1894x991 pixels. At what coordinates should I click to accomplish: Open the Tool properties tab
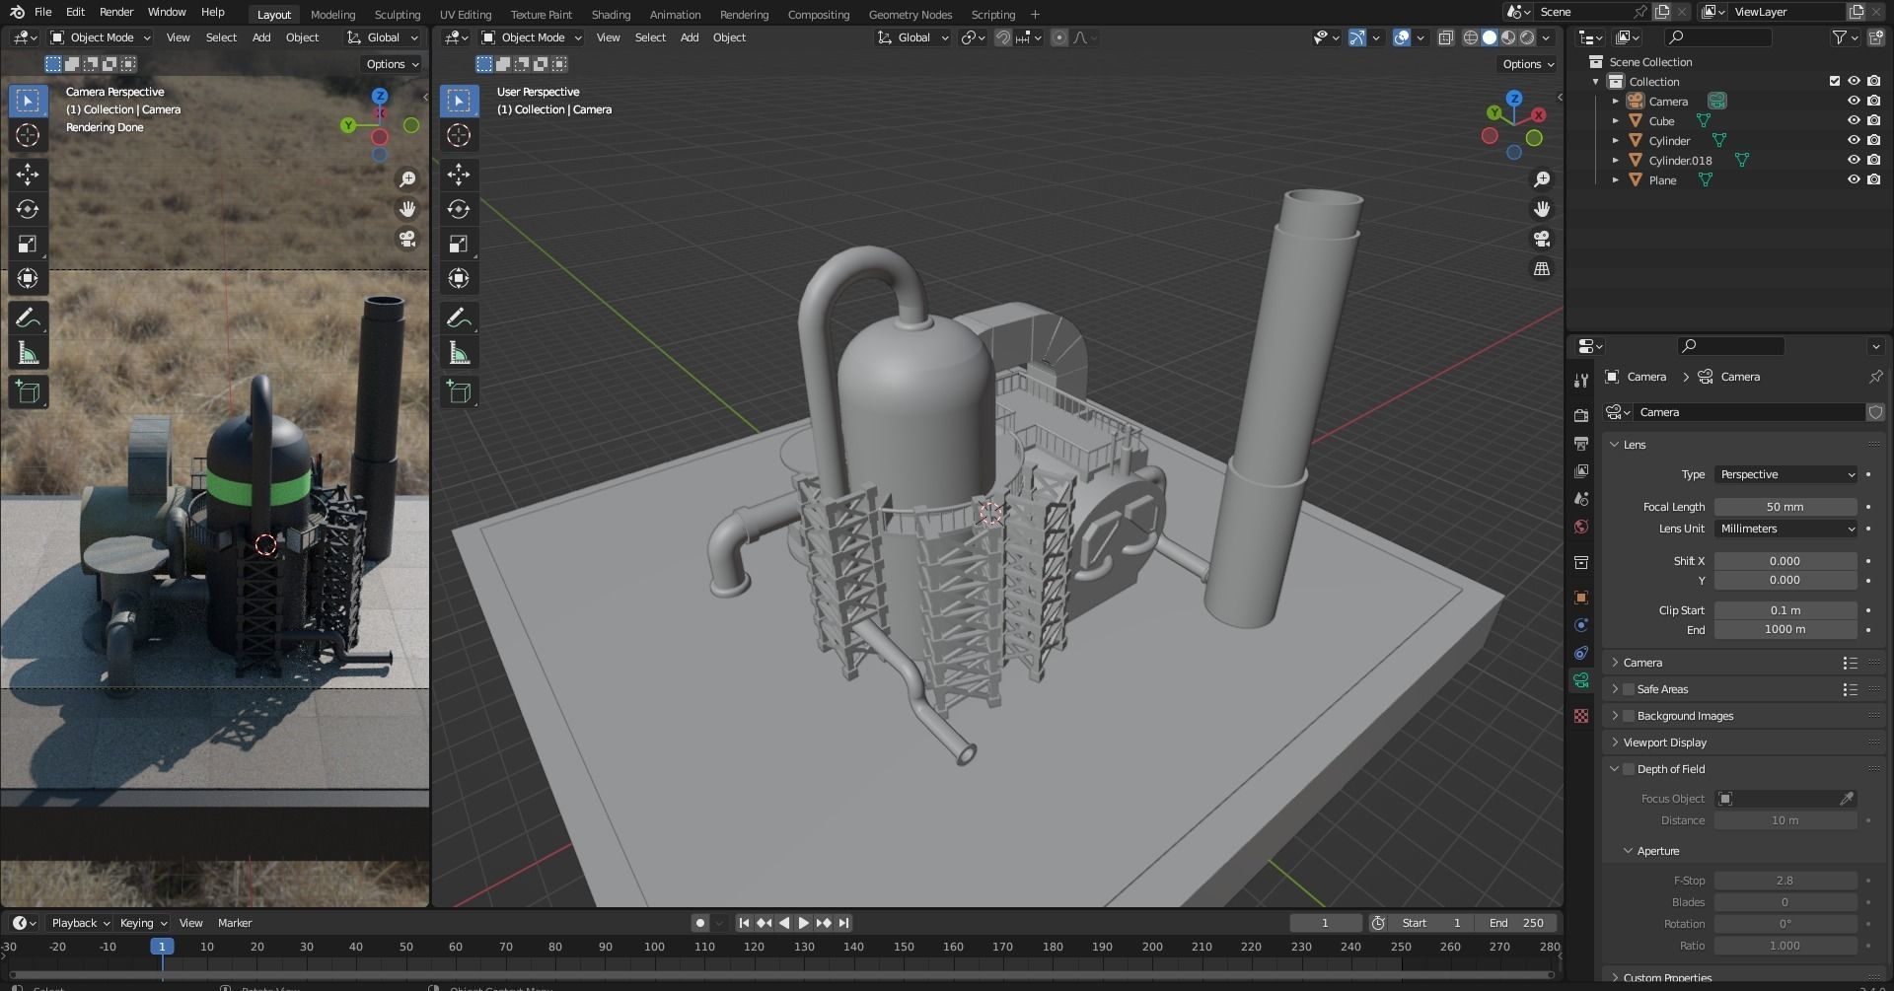[1581, 381]
